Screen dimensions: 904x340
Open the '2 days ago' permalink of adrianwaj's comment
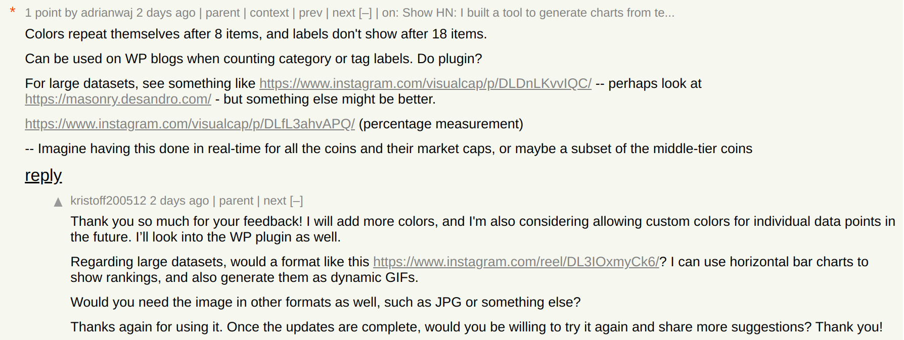click(x=166, y=13)
